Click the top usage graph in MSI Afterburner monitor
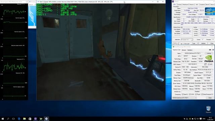This screenshot has width=215, height=121. [14, 12]
